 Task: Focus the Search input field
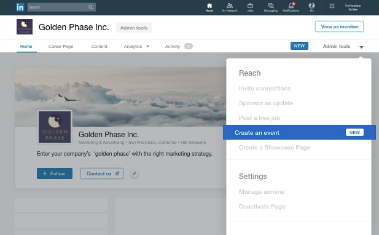click(61, 7)
